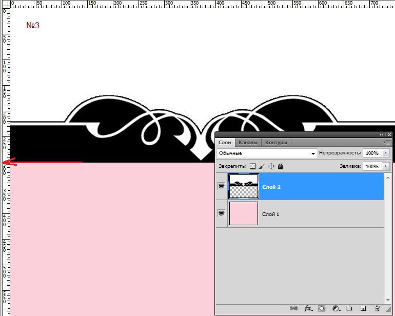Create a new layer
Viewport: 395px width, 316px height.
coord(363,308)
